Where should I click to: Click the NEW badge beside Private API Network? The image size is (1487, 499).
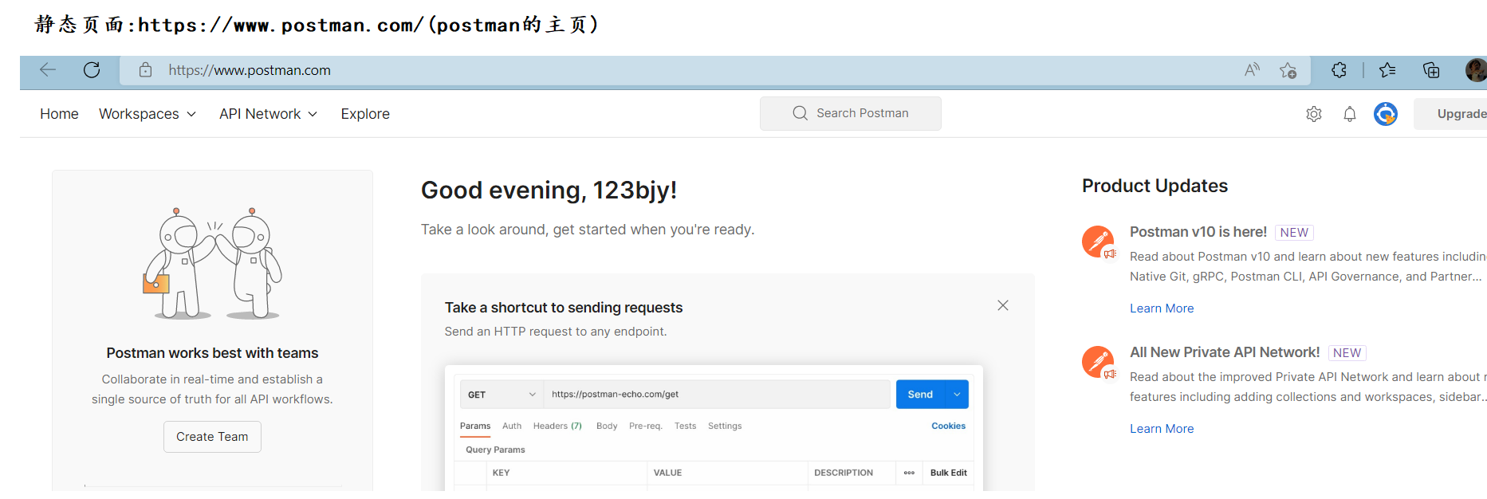1347,353
